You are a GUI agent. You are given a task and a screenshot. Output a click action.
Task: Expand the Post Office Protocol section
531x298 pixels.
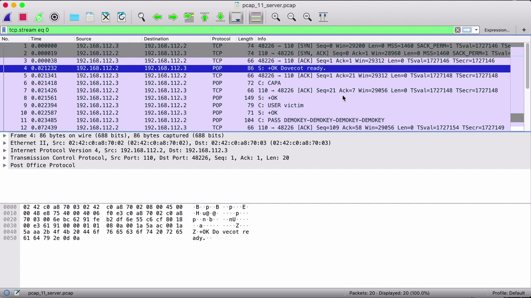5,165
